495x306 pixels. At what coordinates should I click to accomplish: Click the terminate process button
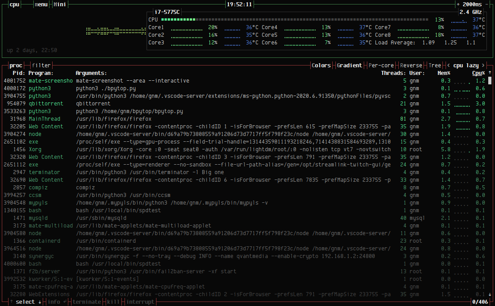coord(86,302)
